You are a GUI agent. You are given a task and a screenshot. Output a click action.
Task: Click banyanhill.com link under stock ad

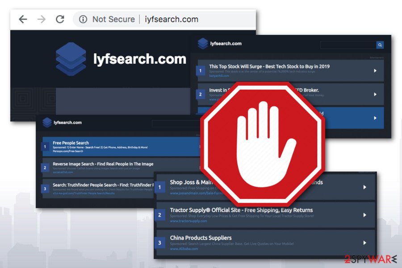tap(219, 76)
